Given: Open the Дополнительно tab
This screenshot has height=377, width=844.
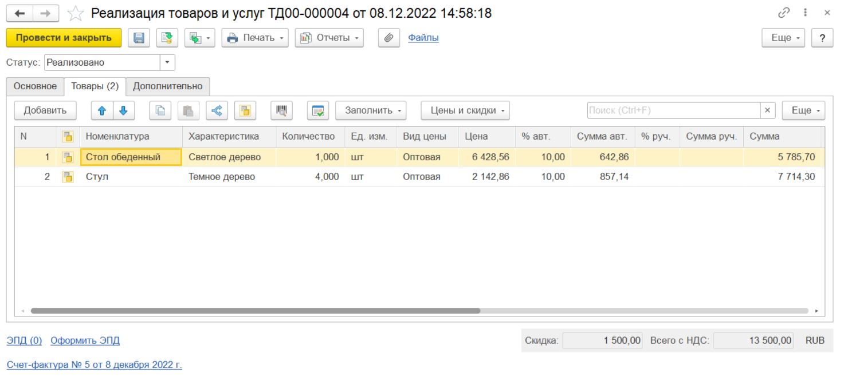Looking at the screenshot, I should 167,86.
